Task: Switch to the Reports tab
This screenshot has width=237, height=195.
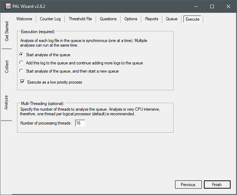Action: pyautogui.click(x=152, y=19)
